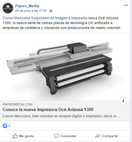Viewport: 132px width, 142px height.
Task: Click the link description starting Canon Mexicana, líder
Action: coord(61,116)
